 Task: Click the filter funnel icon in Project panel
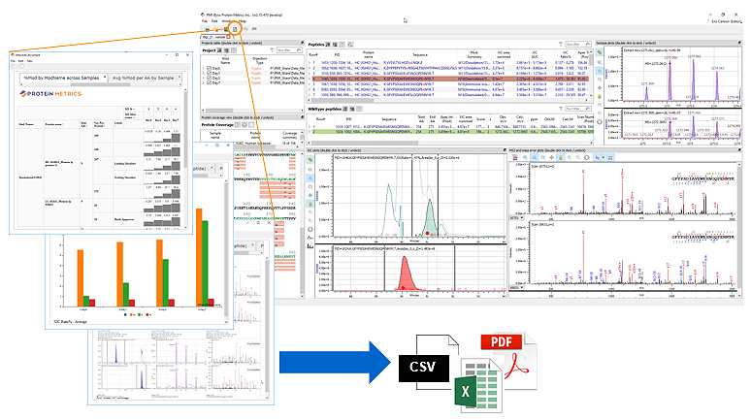[272, 50]
